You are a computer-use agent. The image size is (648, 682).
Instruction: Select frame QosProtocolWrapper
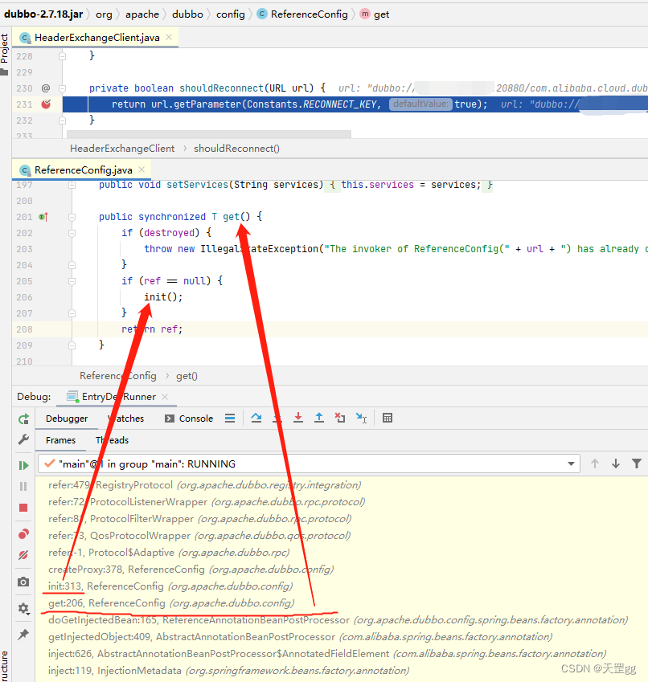click(340, 536)
